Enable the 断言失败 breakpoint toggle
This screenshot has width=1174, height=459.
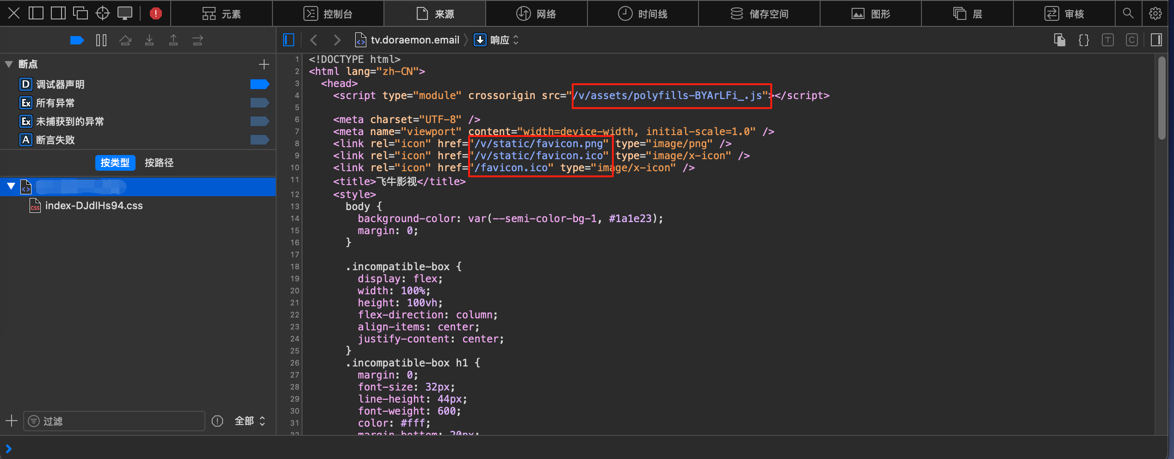pyautogui.click(x=260, y=140)
